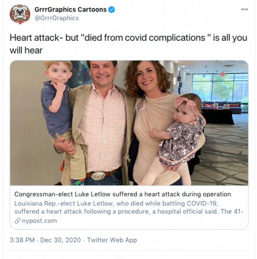Open the nypost.com domain link

click(39, 221)
